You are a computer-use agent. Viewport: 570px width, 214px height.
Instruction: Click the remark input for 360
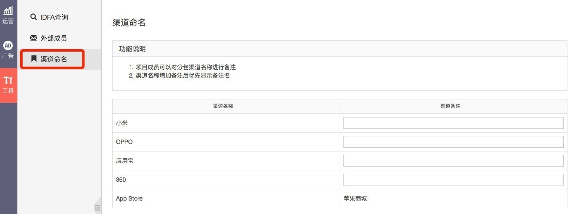(453, 180)
